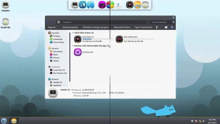Click the volume speaker tray icon

click(204, 121)
